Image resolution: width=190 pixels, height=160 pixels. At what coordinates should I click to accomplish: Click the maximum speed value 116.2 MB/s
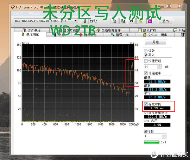click(x=157, y=90)
